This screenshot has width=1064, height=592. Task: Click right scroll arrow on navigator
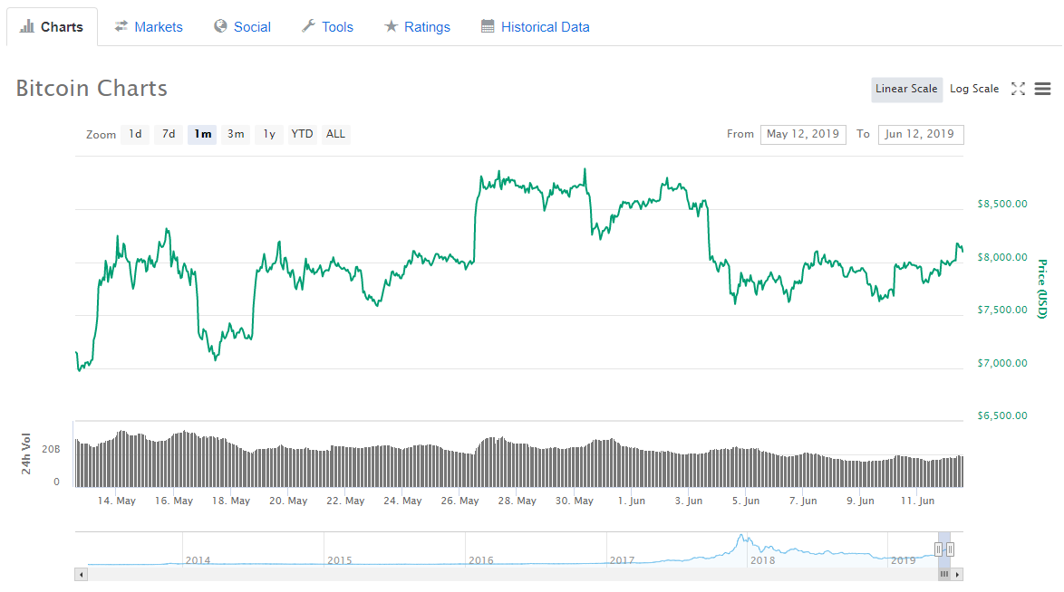pyautogui.click(x=957, y=575)
